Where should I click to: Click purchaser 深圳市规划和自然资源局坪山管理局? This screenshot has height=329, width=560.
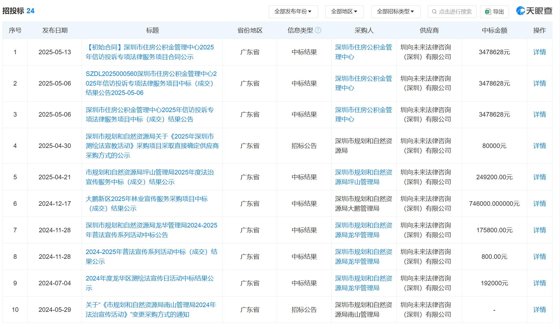pyautogui.click(x=363, y=177)
